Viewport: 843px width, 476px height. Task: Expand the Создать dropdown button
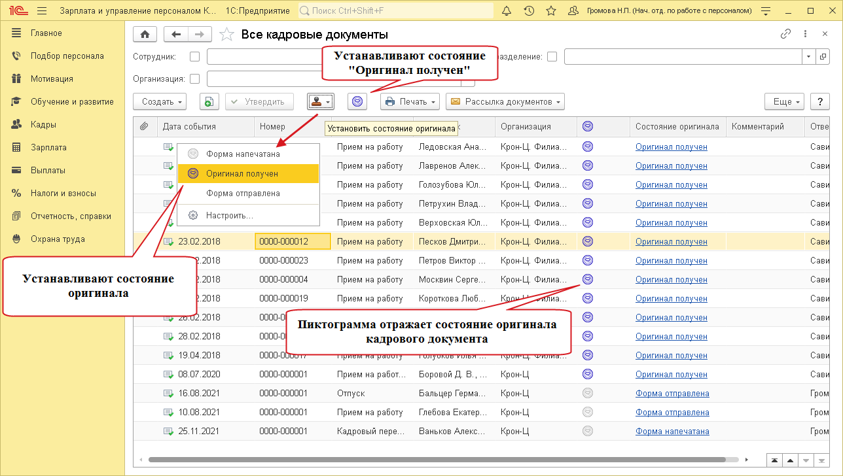click(160, 101)
